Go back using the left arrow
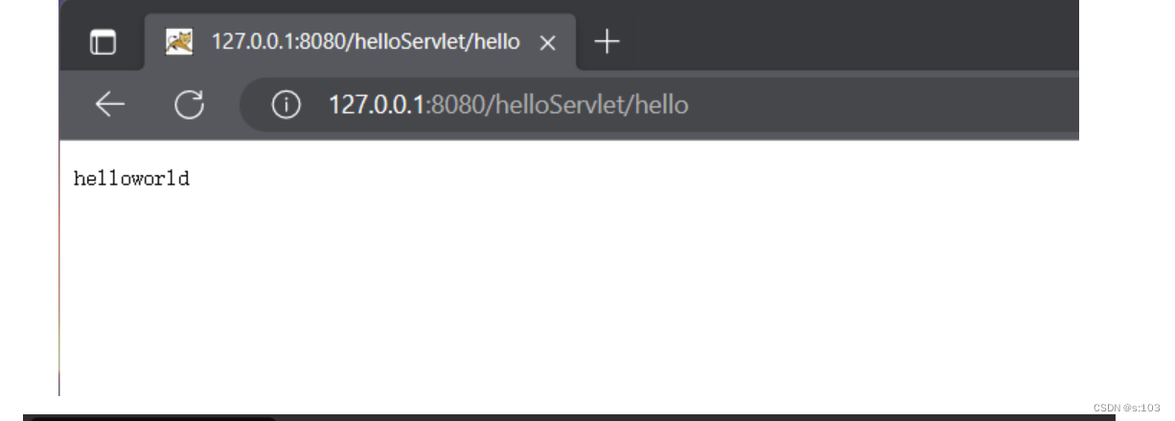This screenshot has height=421, width=1175. (108, 103)
